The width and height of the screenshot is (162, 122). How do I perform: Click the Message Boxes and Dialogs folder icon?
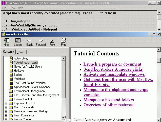click(x=11, y=111)
